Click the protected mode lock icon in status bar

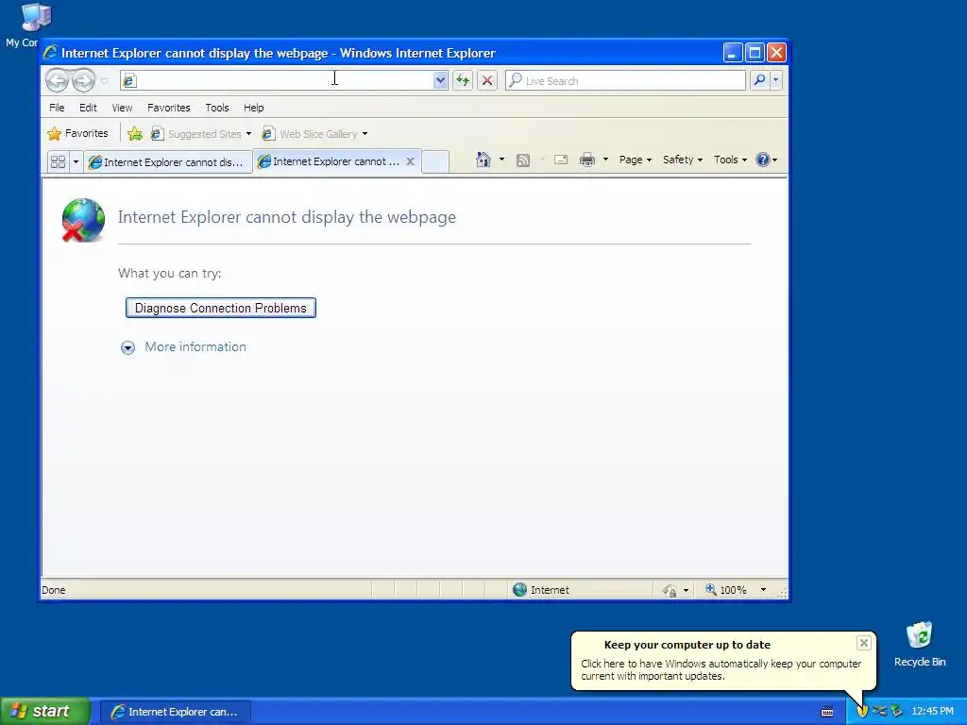pos(670,591)
